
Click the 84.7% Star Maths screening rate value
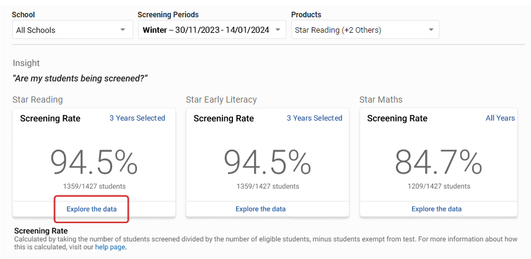pos(438,163)
